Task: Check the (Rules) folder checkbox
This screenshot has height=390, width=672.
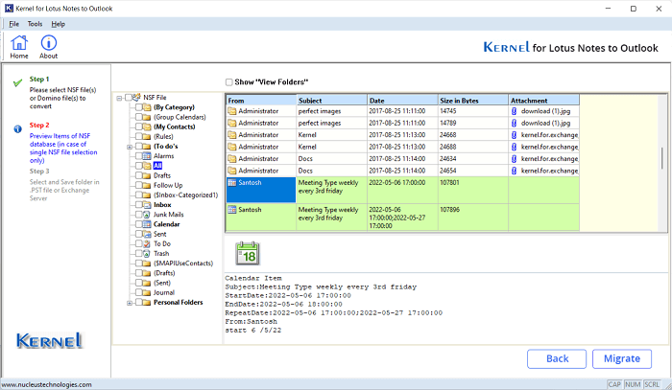Action: click(x=139, y=136)
